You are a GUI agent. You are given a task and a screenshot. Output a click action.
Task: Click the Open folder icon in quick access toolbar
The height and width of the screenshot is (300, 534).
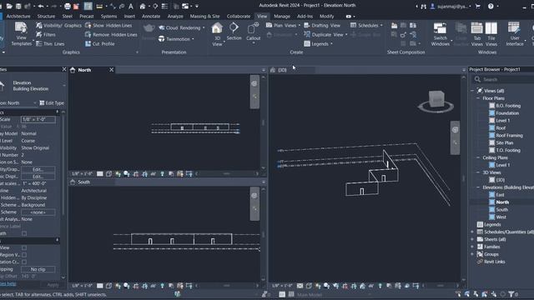pyautogui.click(x=9, y=6)
